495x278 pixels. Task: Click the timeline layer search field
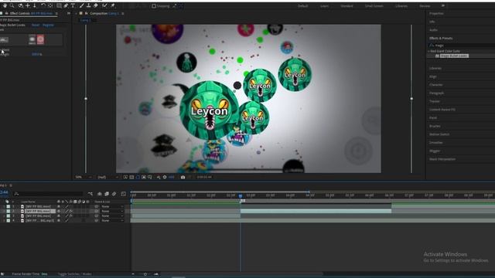click(x=49, y=194)
